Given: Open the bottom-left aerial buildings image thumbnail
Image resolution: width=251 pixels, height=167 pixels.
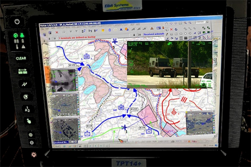Looking at the screenshot, I should pyautogui.click(x=65, y=129).
